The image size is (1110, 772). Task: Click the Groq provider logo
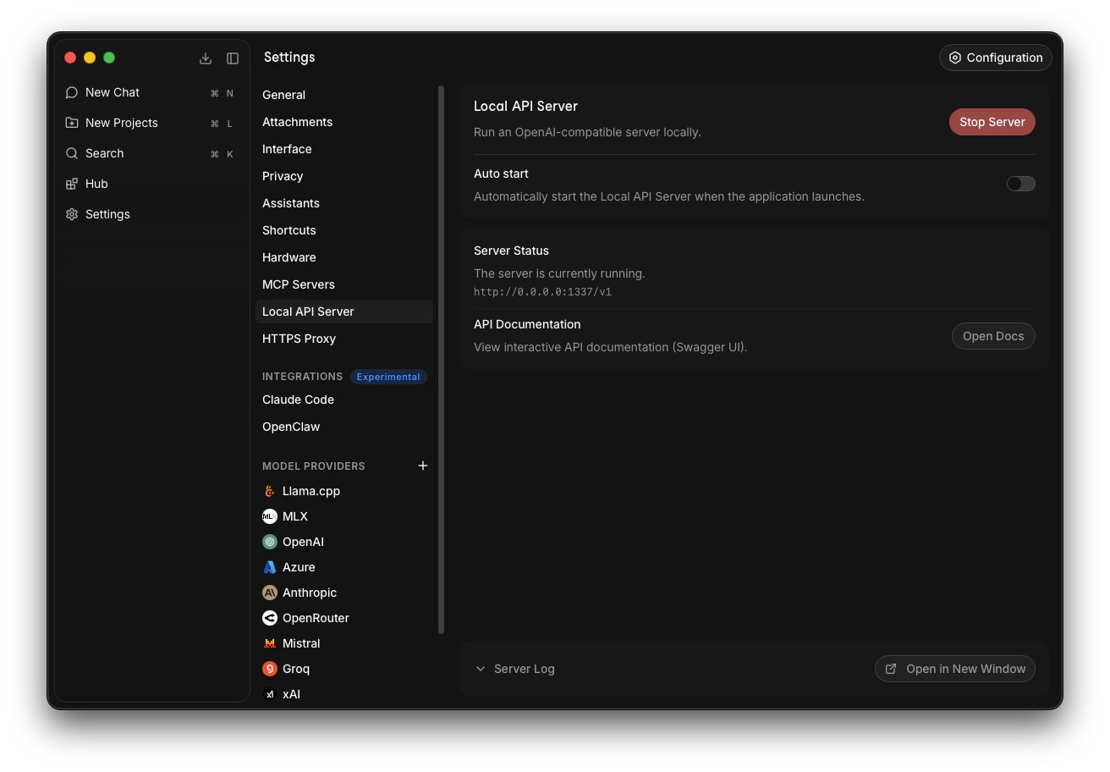(270, 669)
